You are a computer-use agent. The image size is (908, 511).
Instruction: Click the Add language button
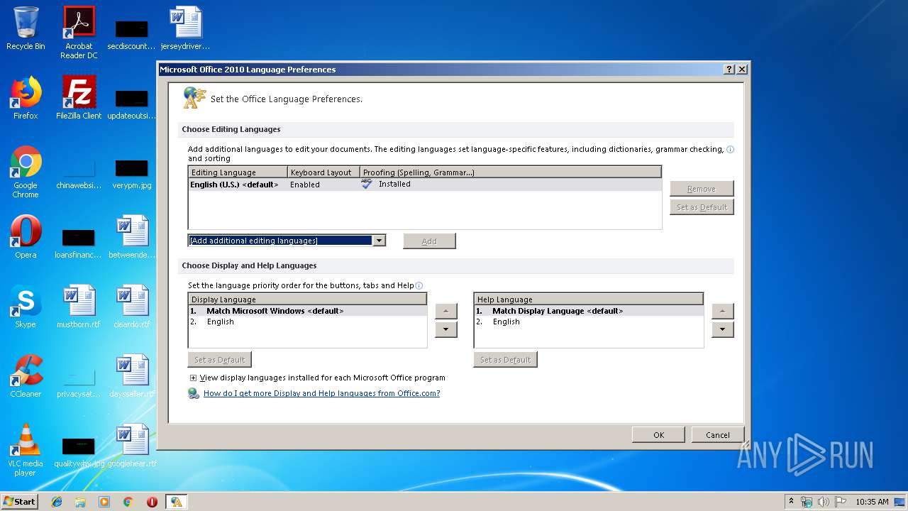pyautogui.click(x=429, y=241)
